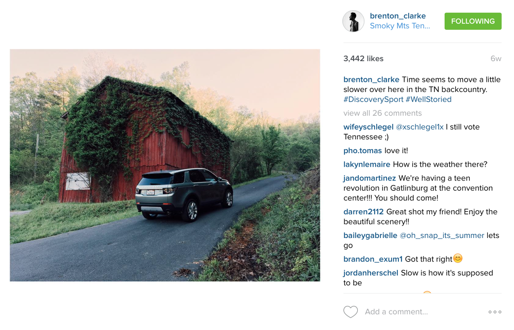Toggle the green Following button
The width and height of the screenshot is (514, 330).
(x=473, y=21)
